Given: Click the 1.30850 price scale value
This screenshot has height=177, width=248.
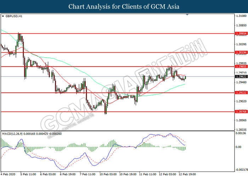Looking at the screenshot, I should coord(241,25).
